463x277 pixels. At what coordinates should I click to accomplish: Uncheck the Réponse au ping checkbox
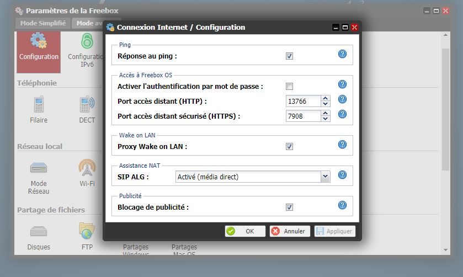[x=289, y=56]
